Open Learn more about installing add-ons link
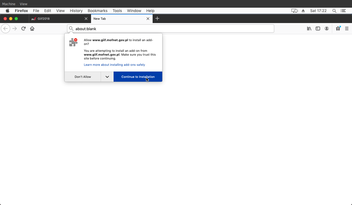 tap(114, 65)
